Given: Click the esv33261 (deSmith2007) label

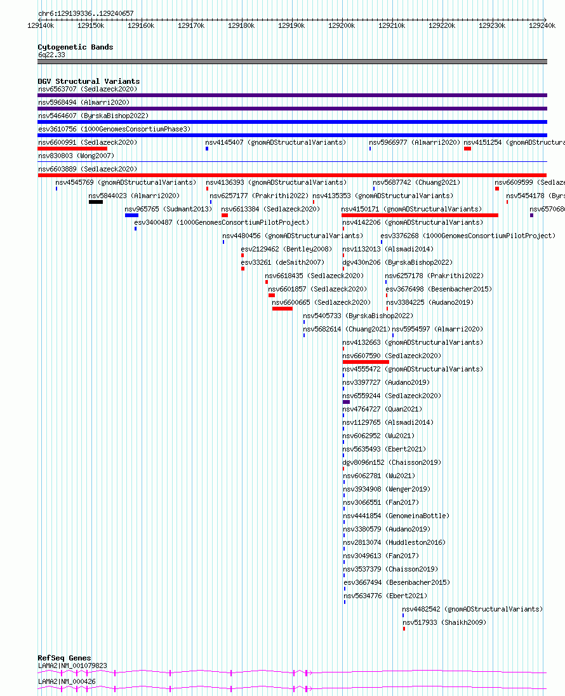Looking at the screenshot, I should click(x=282, y=262).
